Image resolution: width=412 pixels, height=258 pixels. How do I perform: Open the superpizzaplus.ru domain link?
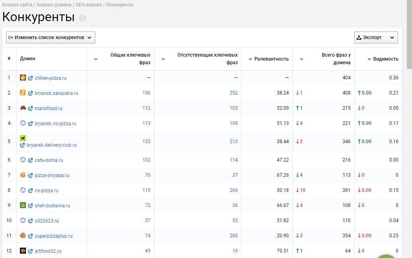tap(53, 236)
